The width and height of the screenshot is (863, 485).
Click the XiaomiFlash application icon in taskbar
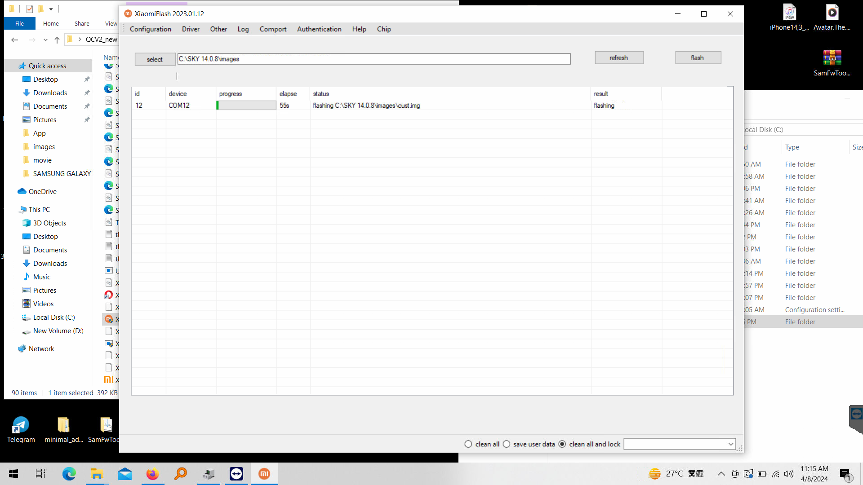coord(264,474)
